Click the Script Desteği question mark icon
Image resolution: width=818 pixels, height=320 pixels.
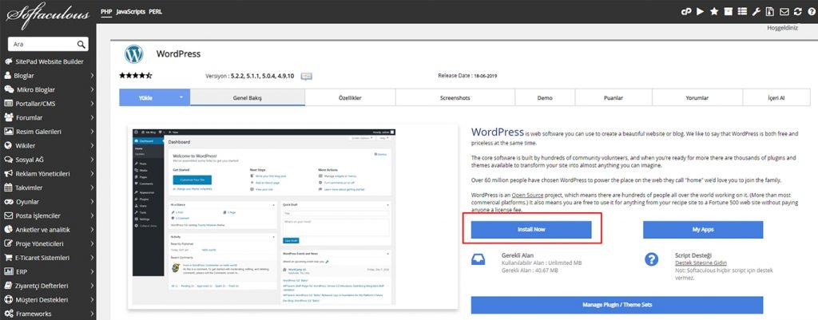coord(651,259)
